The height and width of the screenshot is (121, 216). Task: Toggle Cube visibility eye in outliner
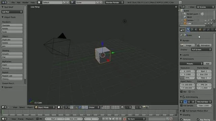pos(206,24)
